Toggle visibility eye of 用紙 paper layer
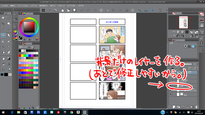Image resolution: width=205 pixels, height=115 pixels. tap(170, 94)
